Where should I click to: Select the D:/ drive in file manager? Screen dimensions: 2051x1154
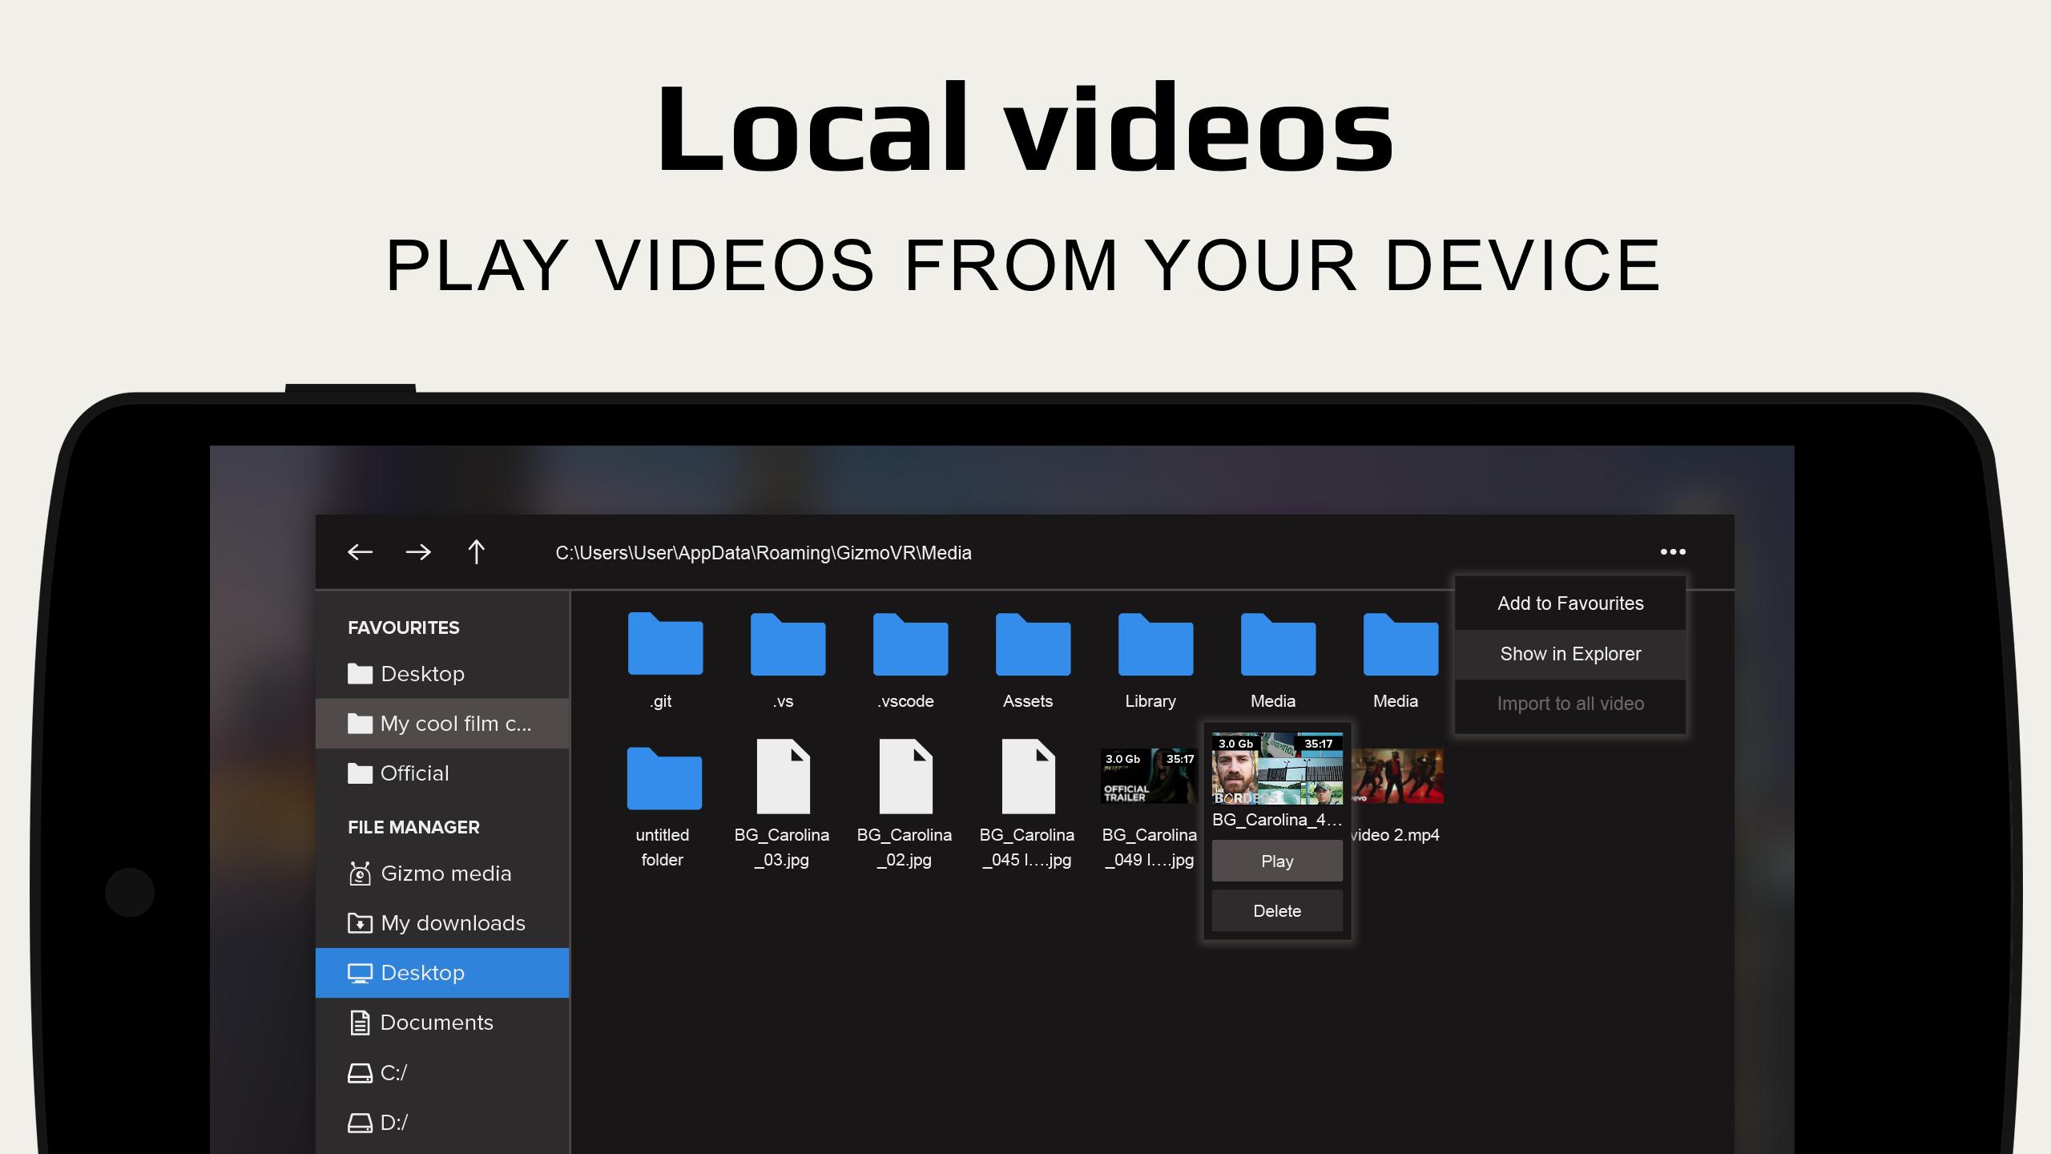pyautogui.click(x=396, y=1123)
